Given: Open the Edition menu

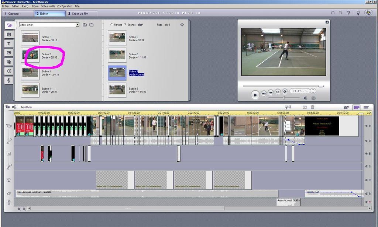Looking at the screenshot, I should (16, 6).
